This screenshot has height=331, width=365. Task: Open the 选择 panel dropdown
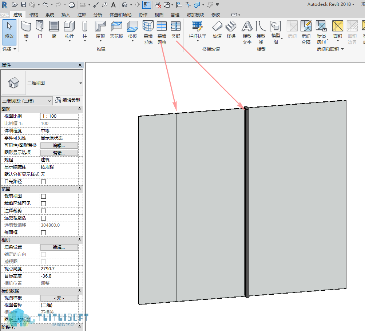point(9,49)
